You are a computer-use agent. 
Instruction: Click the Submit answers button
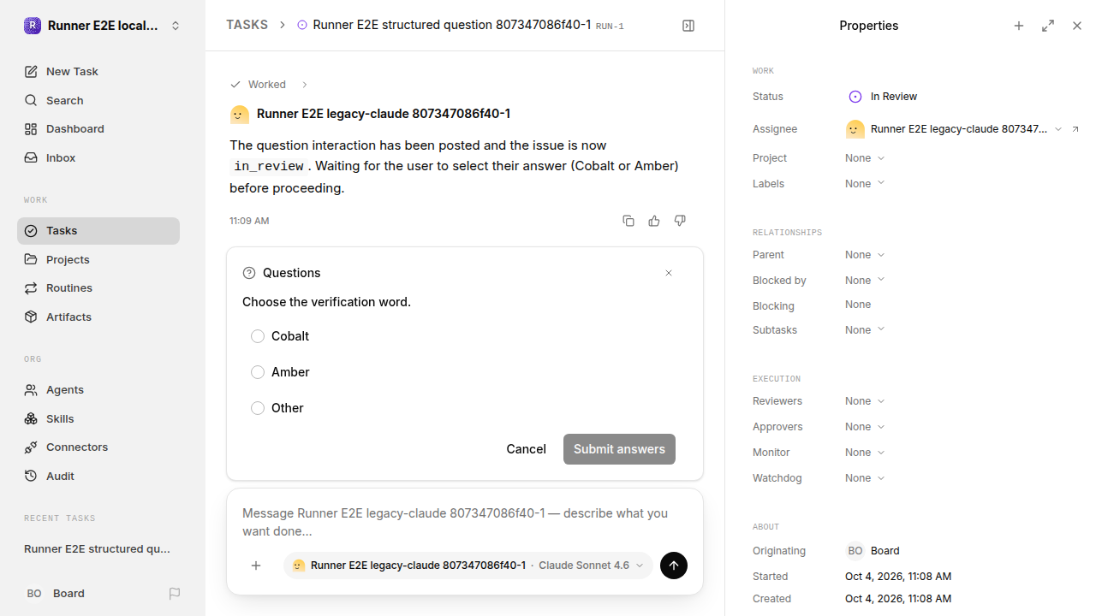click(619, 449)
